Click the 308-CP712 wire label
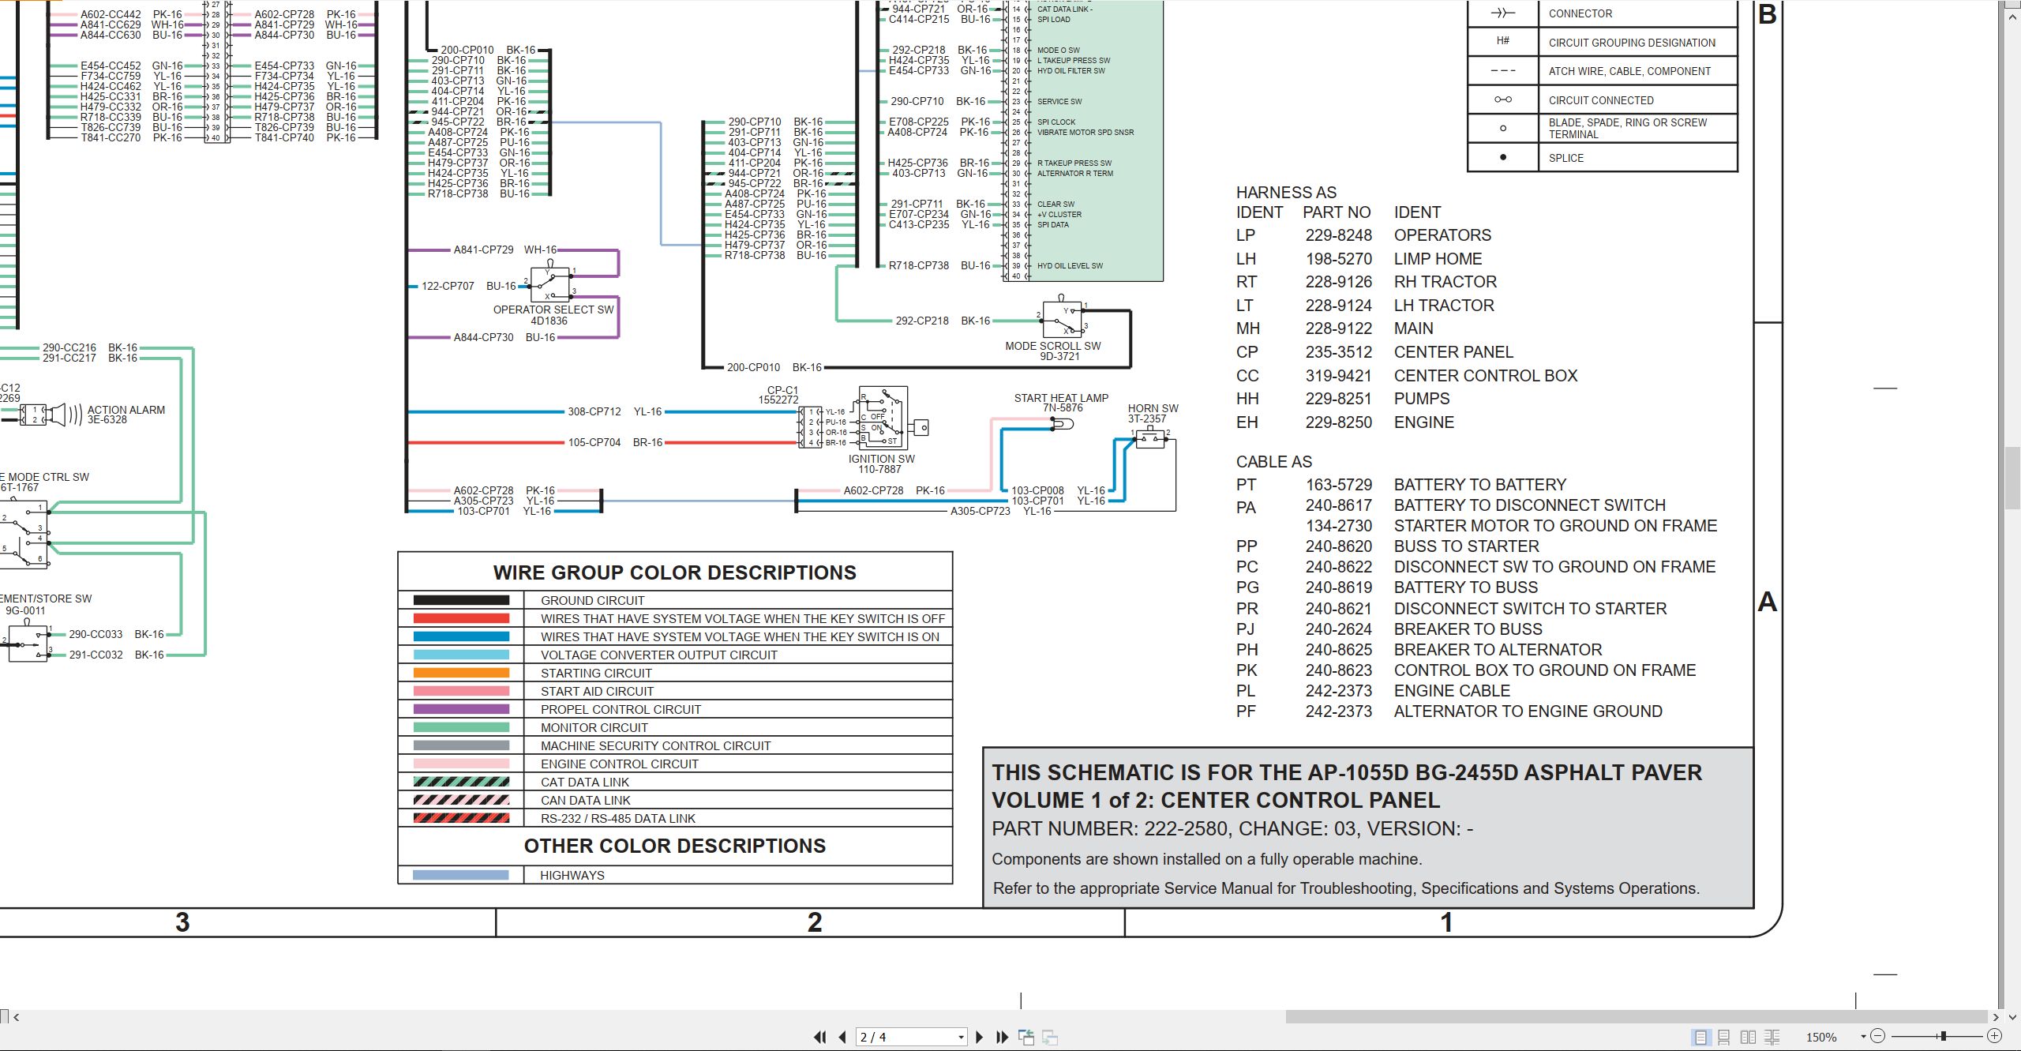2021x1051 pixels. (594, 411)
